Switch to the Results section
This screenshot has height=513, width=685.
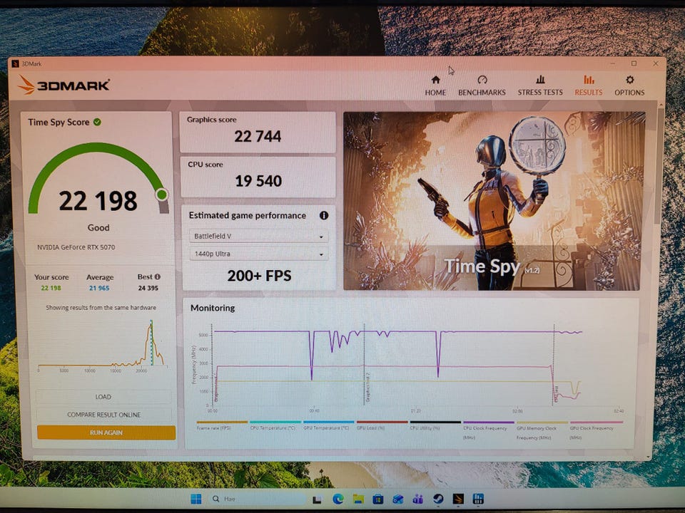click(589, 85)
